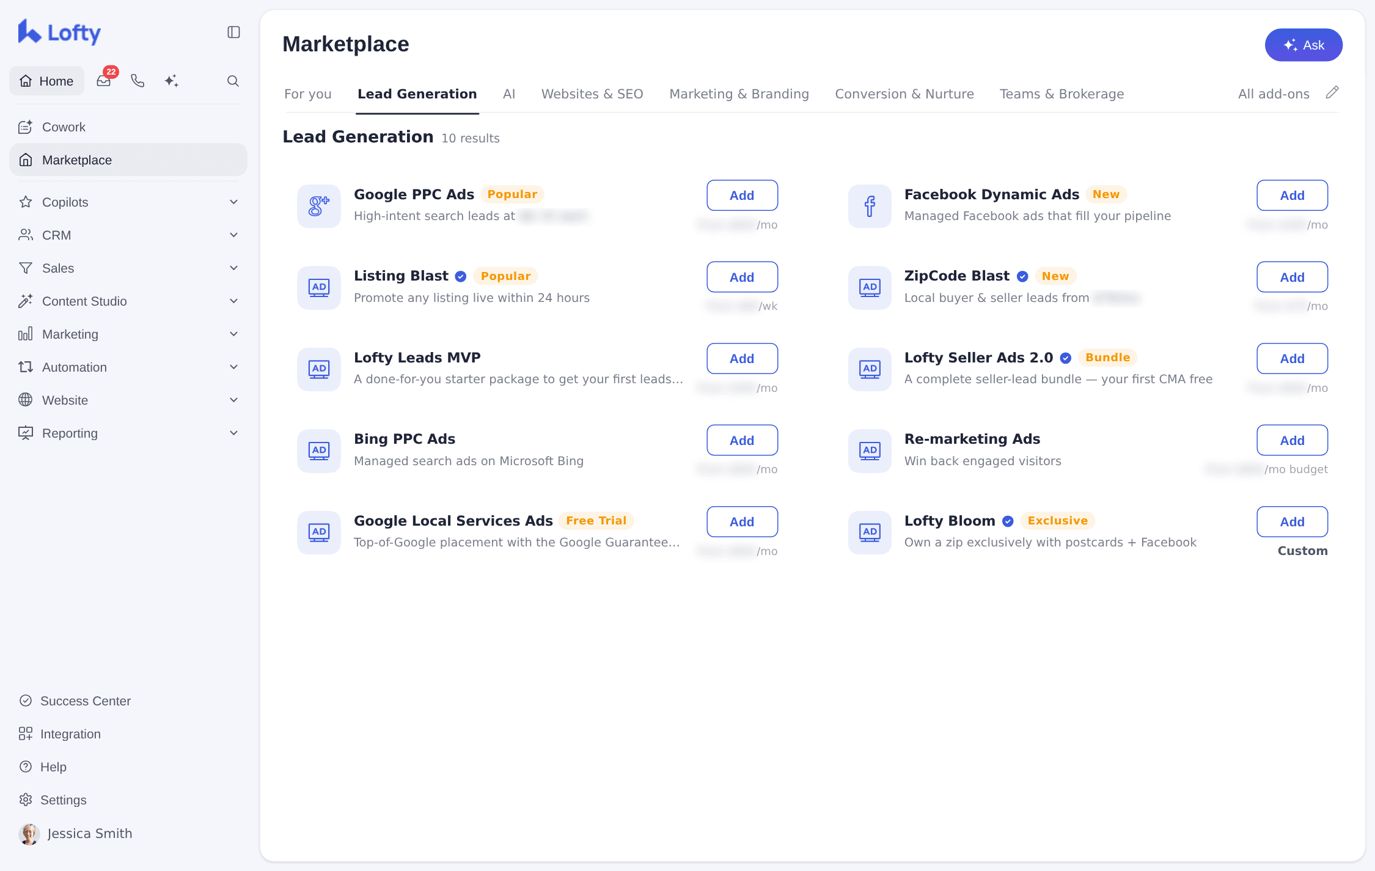
Task: Open the phone dialer icon
Action: [x=137, y=81]
